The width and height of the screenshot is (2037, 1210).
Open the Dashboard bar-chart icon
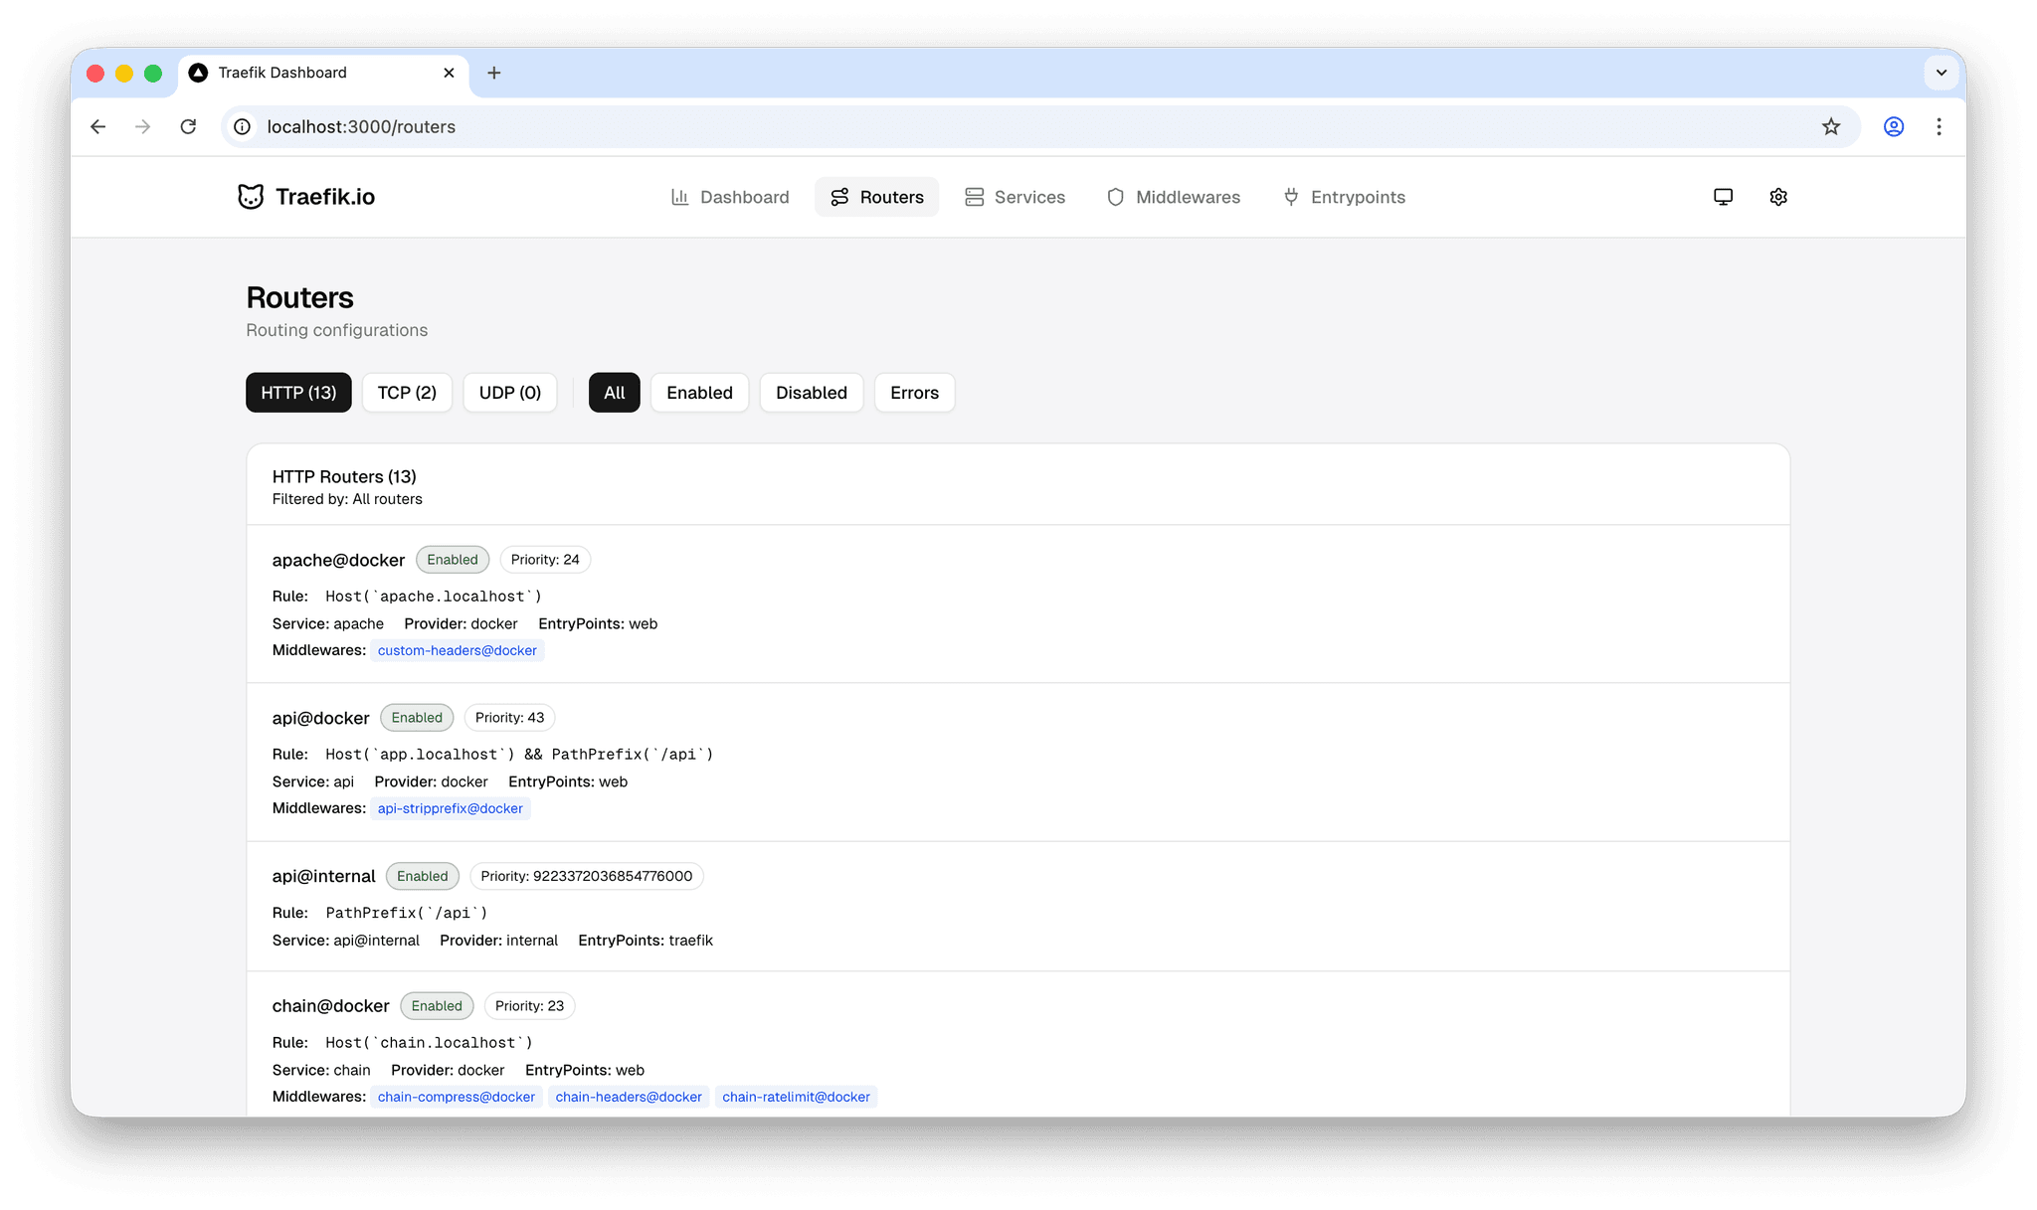tap(680, 197)
